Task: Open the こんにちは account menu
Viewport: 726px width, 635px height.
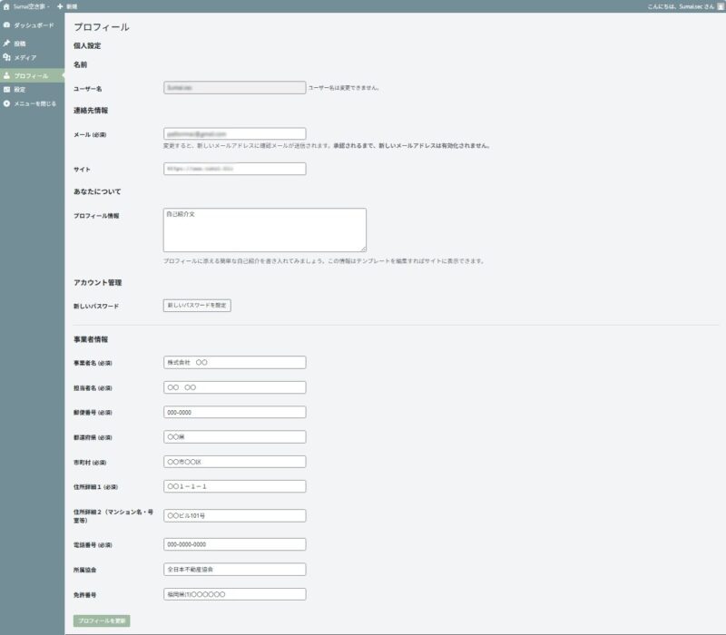Action: [x=674, y=5]
